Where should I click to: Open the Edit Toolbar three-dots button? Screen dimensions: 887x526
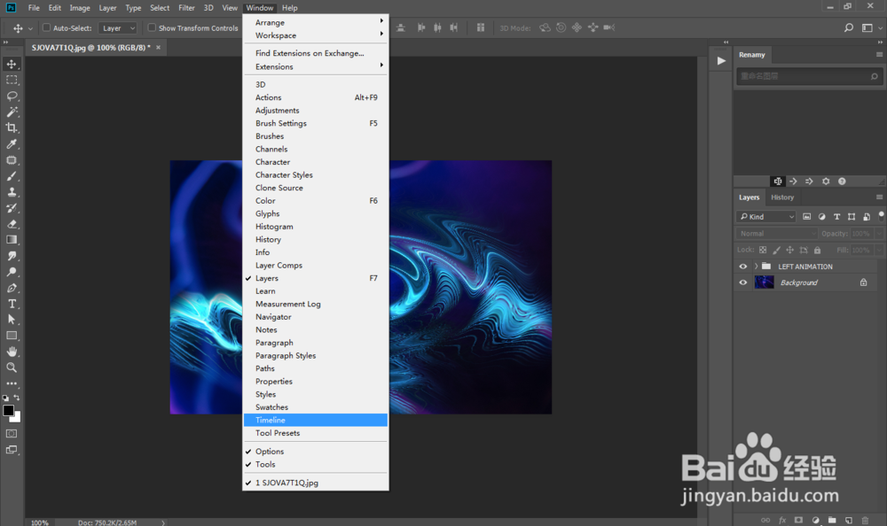[12, 383]
